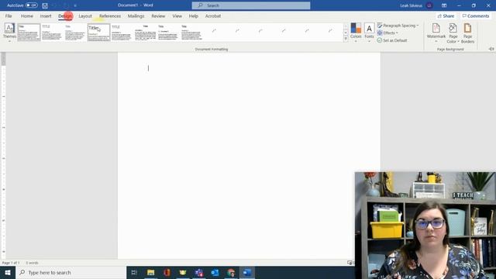Click the '0 words' status bar count
Image resolution: width=496 pixels, height=279 pixels.
pos(32,263)
